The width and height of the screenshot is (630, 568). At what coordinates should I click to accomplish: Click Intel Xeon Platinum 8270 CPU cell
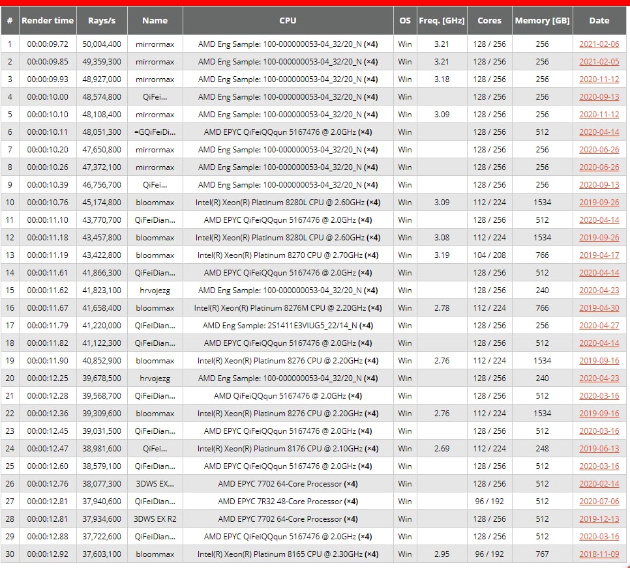point(288,255)
